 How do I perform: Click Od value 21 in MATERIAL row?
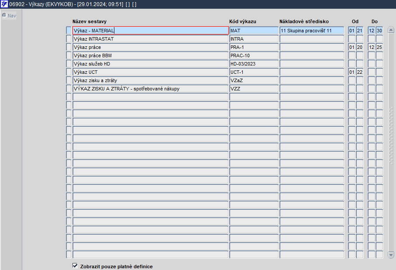(360, 30)
